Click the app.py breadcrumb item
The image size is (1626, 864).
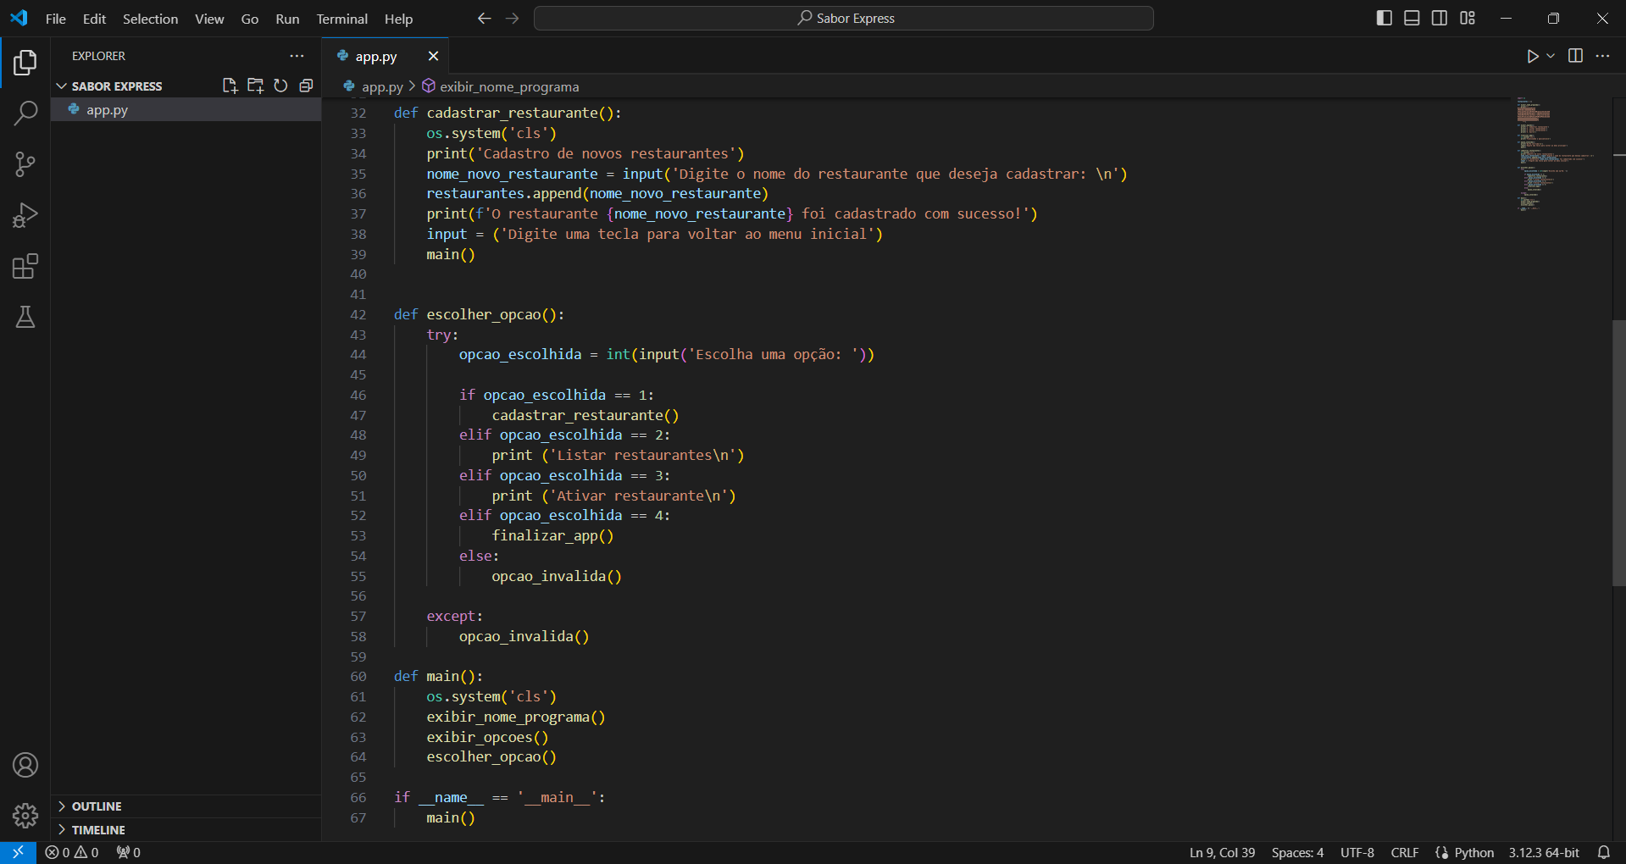374,86
